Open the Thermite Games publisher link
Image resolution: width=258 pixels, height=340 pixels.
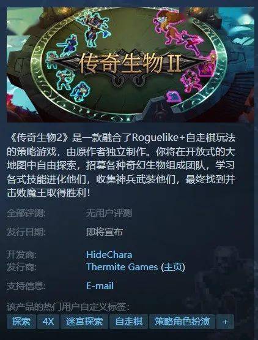[122, 267]
